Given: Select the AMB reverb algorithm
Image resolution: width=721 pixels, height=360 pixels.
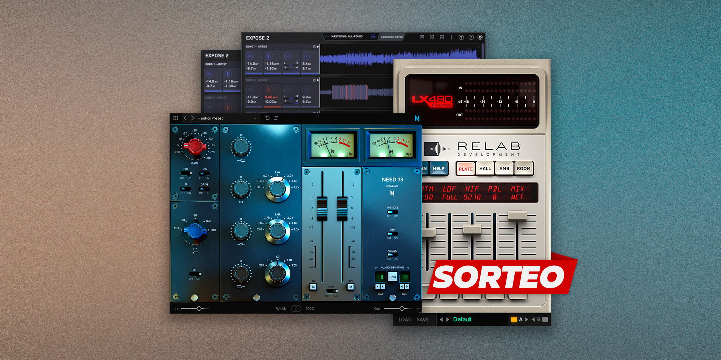Looking at the screenshot, I should tap(504, 169).
